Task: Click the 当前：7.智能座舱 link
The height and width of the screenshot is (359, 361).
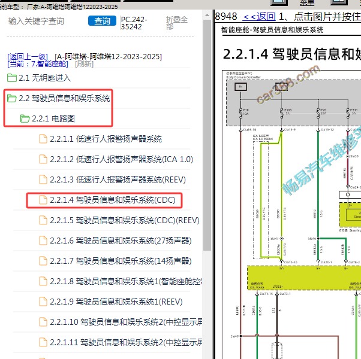Action: (x=38, y=63)
